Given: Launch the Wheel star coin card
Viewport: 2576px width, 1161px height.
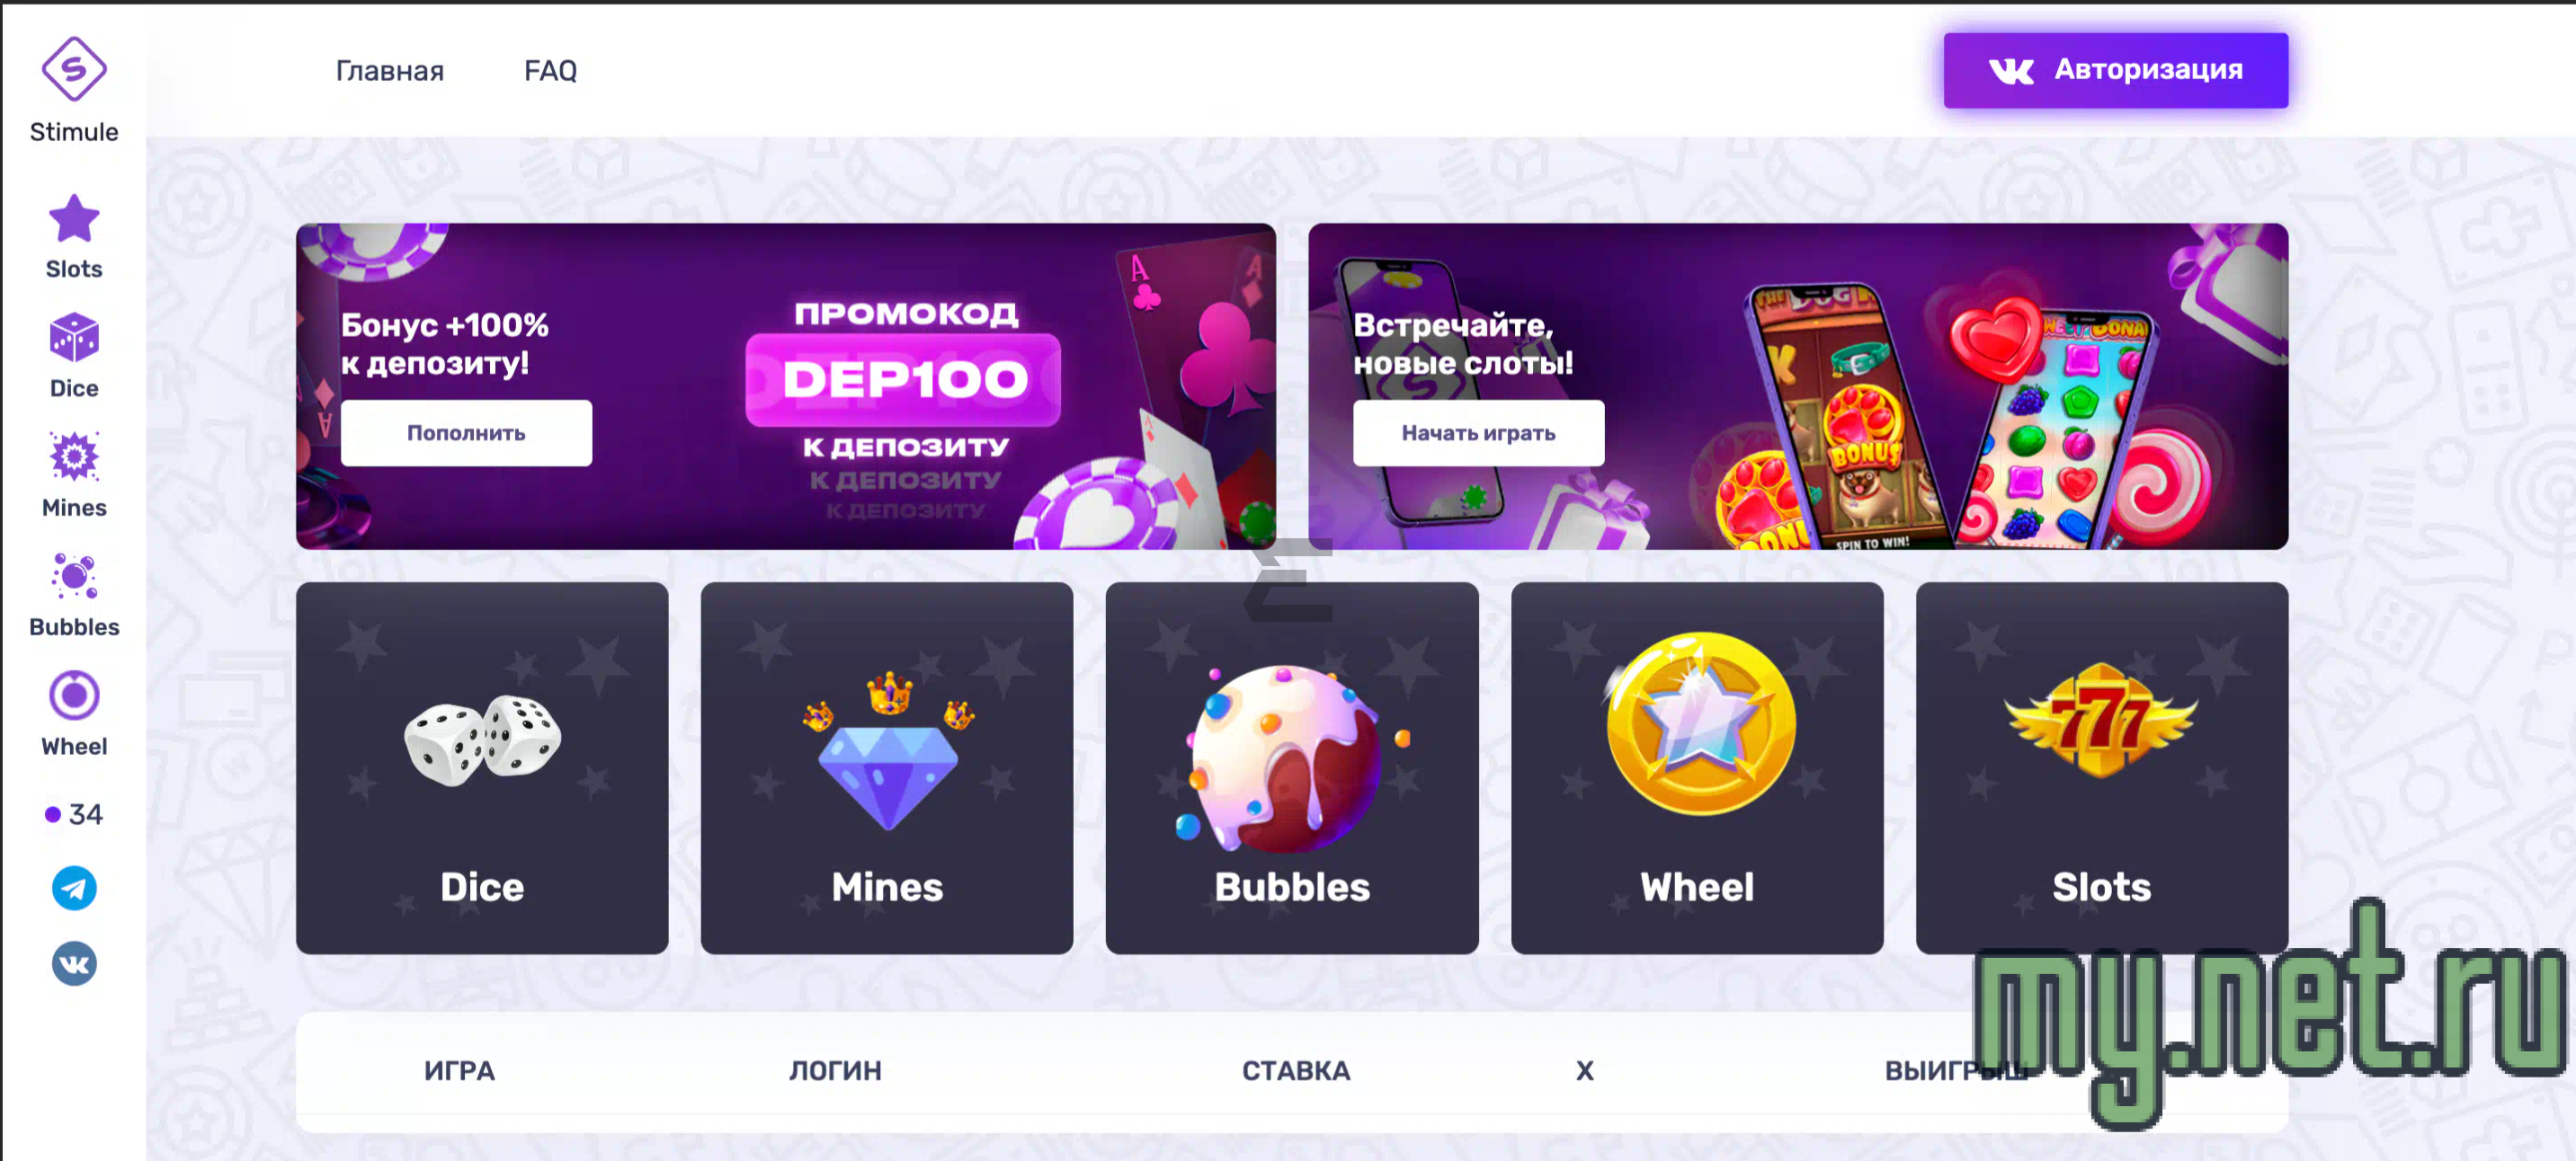Looking at the screenshot, I should pos(1697,768).
